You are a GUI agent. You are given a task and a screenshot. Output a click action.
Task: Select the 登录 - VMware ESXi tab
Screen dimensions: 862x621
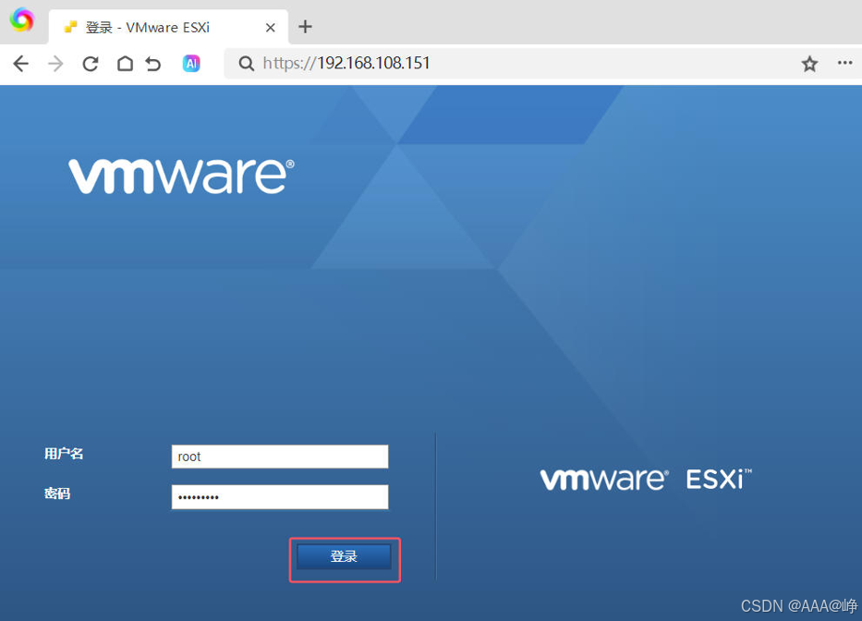(x=168, y=27)
